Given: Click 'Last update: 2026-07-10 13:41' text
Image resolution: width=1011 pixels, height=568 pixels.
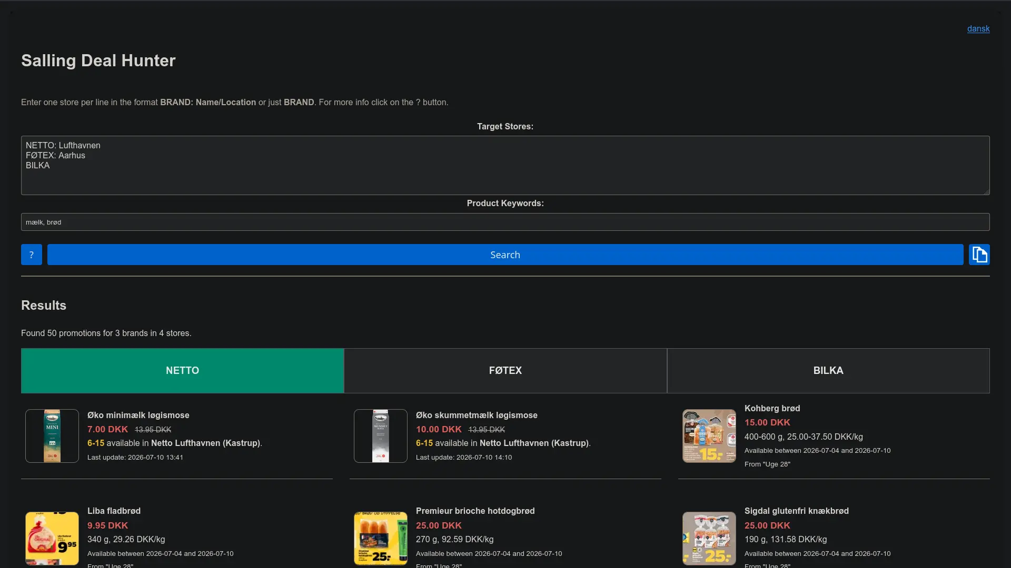Looking at the screenshot, I should tap(135, 458).
